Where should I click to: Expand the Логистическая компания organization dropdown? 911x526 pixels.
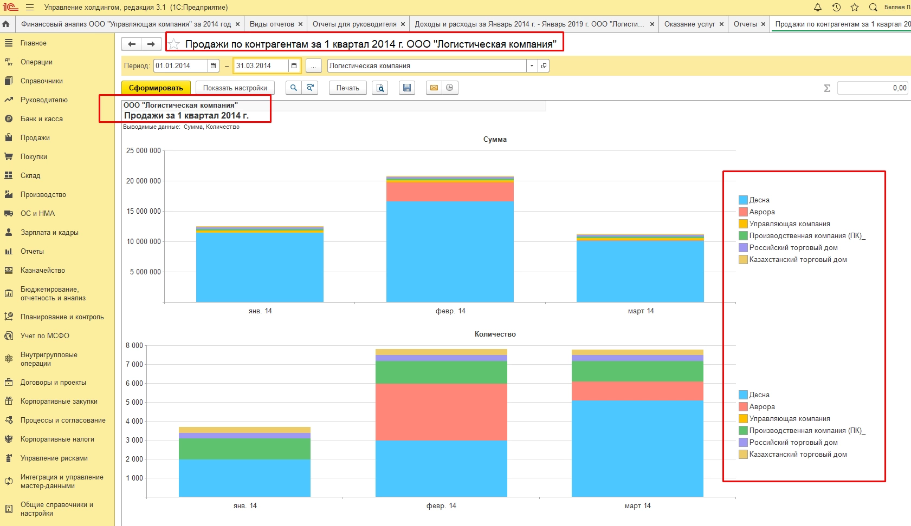532,65
